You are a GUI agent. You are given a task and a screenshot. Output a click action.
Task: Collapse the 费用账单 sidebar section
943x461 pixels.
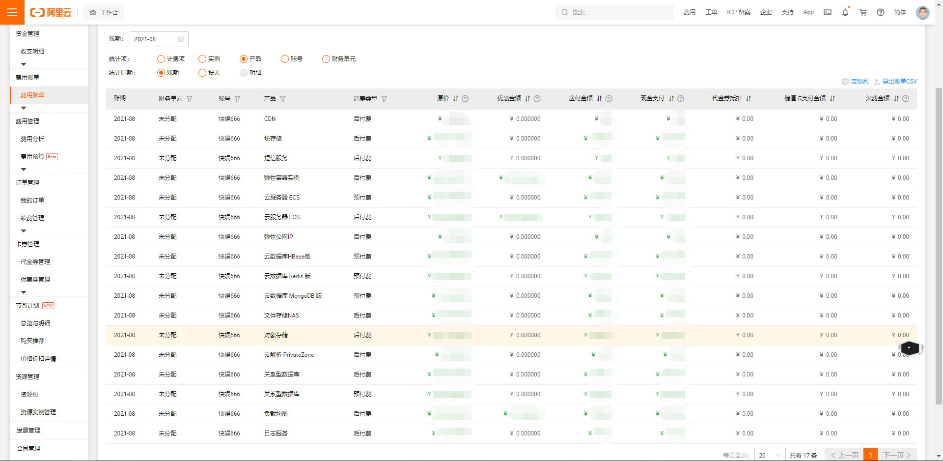[24, 108]
